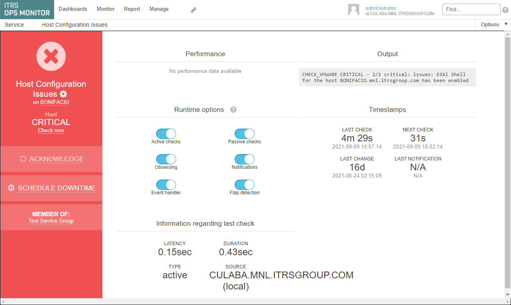Click the Schedule Downtime clock icon

click(11, 188)
